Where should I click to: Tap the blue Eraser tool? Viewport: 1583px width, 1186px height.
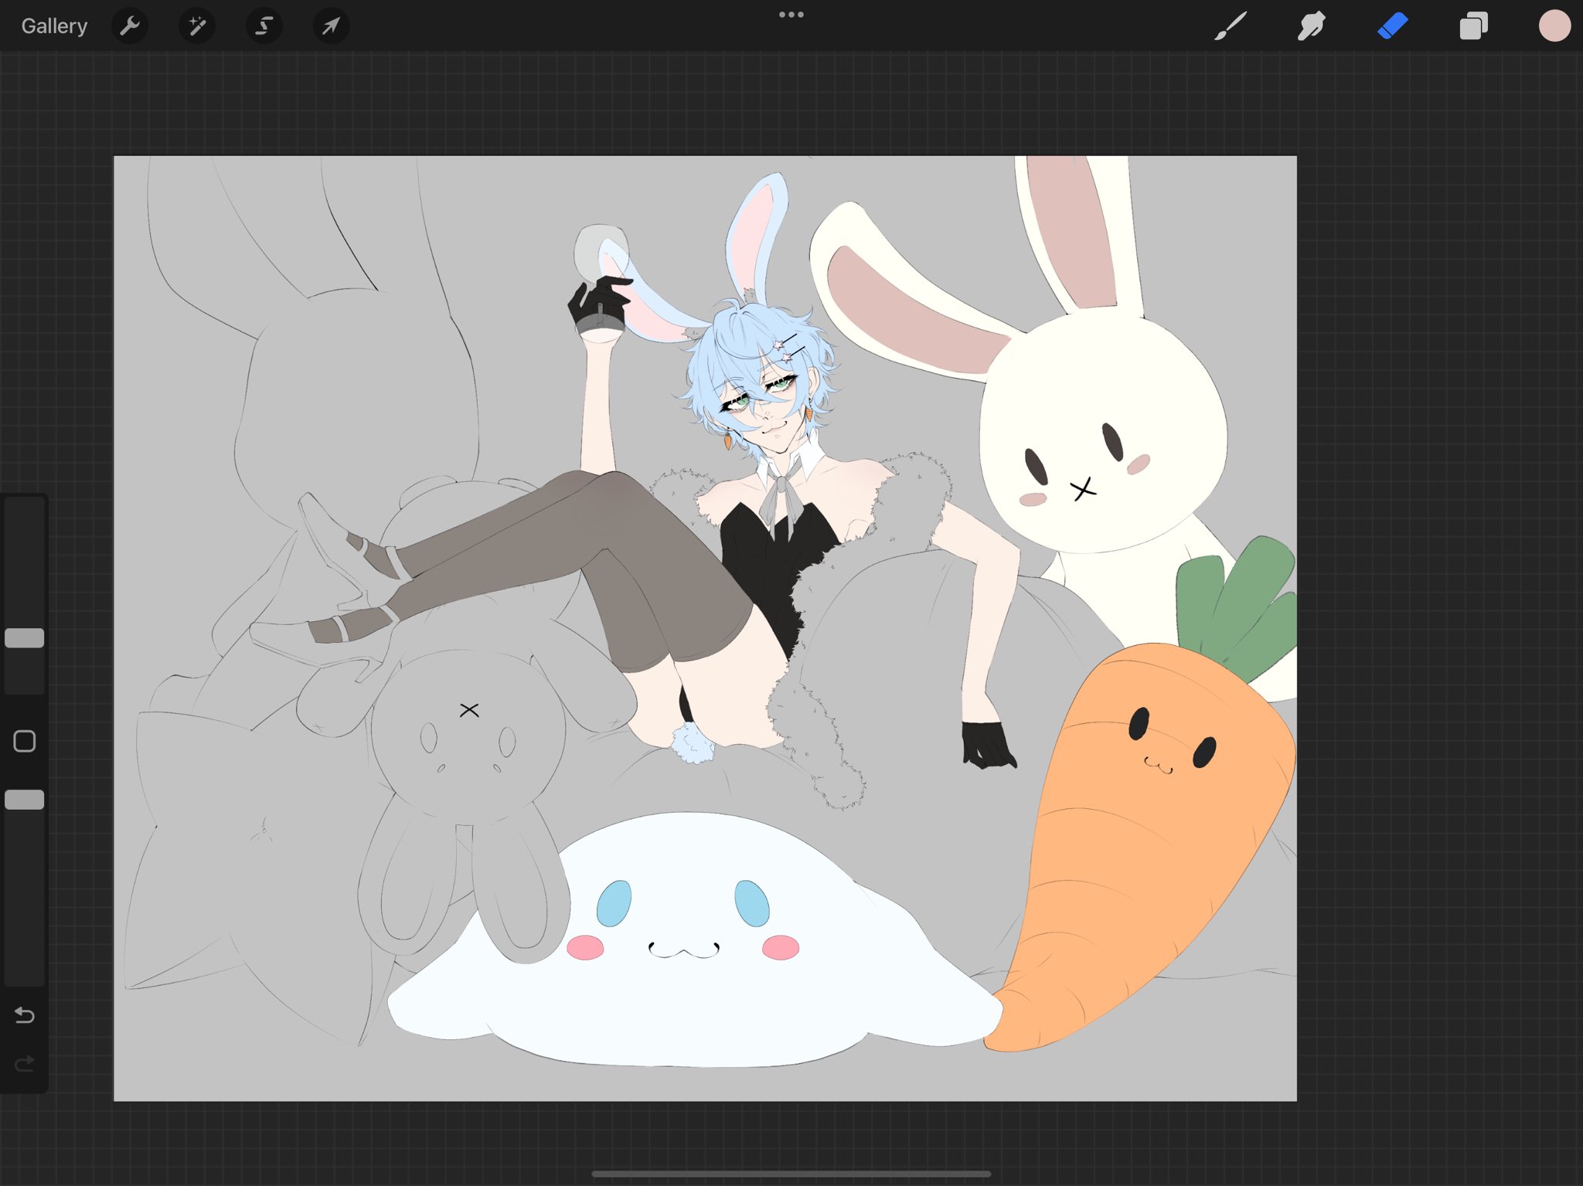point(1392,26)
